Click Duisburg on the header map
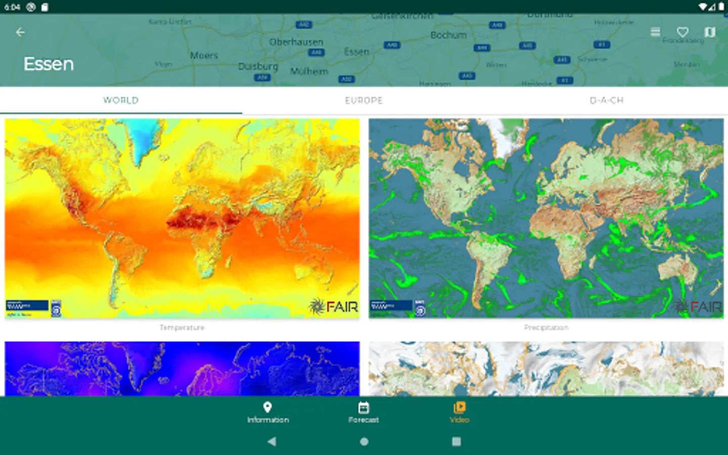Screen dimensions: 728x455 point(258,66)
